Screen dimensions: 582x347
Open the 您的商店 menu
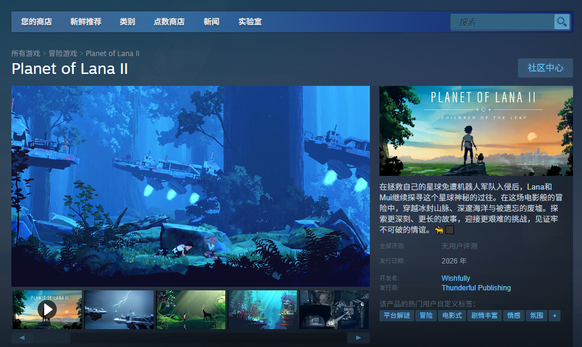pos(36,22)
